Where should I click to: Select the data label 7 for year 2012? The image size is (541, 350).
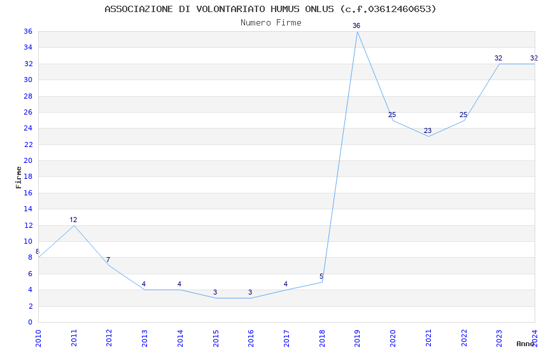click(108, 260)
